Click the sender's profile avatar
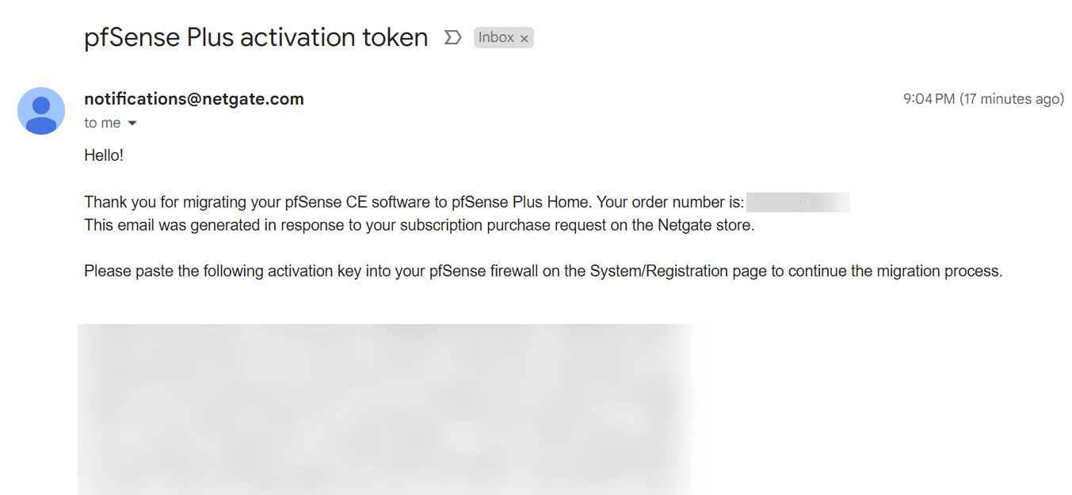The height and width of the screenshot is (495, 1072). [41, 111]
